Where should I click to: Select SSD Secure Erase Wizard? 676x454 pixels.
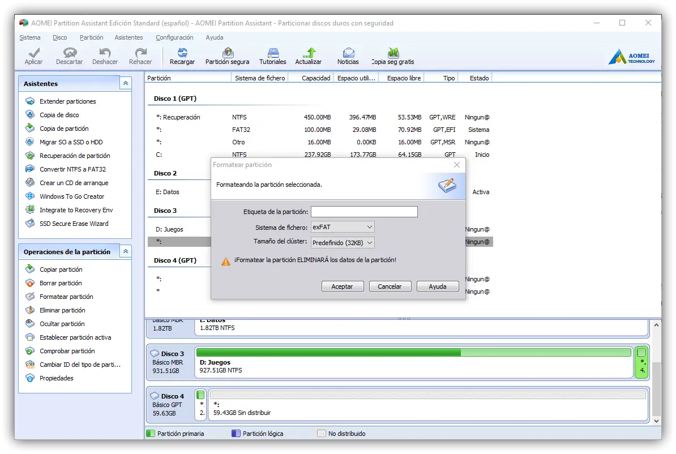pyautogui.click(x=74, y=224)
